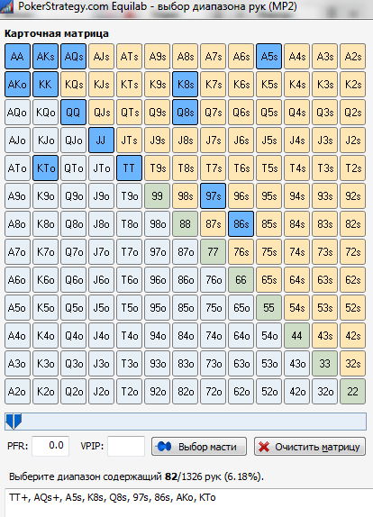The height and width of the screenshot is (517, 373).
Task: Deselect the 86s hand cell
Action: [241, 224]
